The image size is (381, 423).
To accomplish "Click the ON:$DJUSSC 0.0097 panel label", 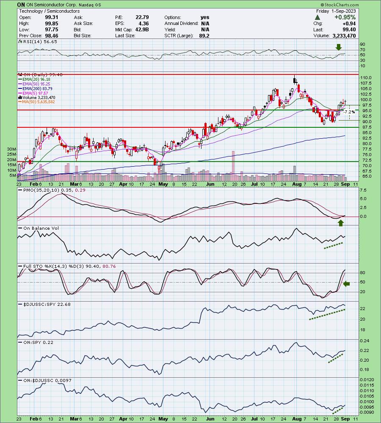I will click(x=47, y=380).
